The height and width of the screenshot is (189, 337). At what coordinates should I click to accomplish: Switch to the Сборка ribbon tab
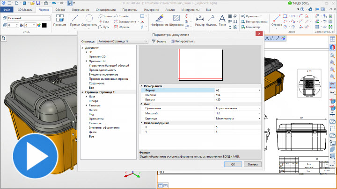coord(60,9)
